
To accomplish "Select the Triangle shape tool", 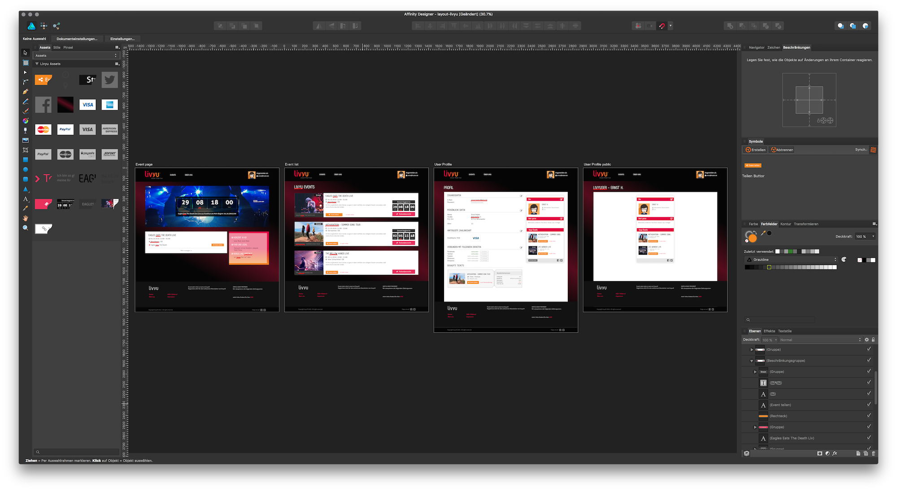I will click(x=26, y=189).
